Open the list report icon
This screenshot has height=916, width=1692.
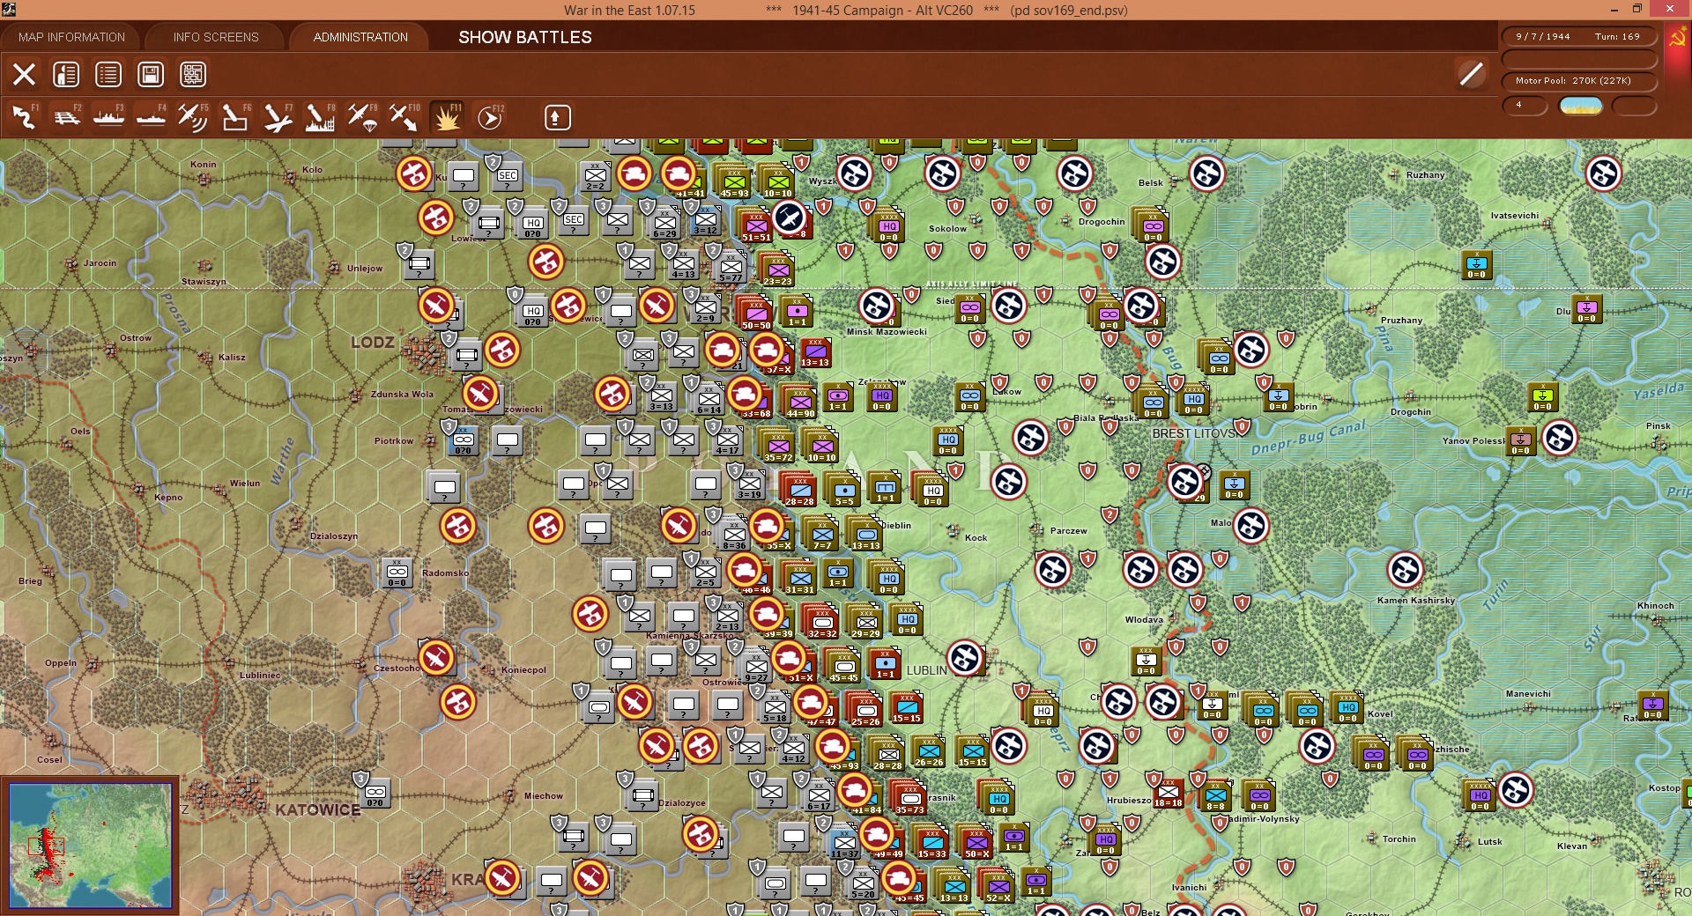click(108, 74)
